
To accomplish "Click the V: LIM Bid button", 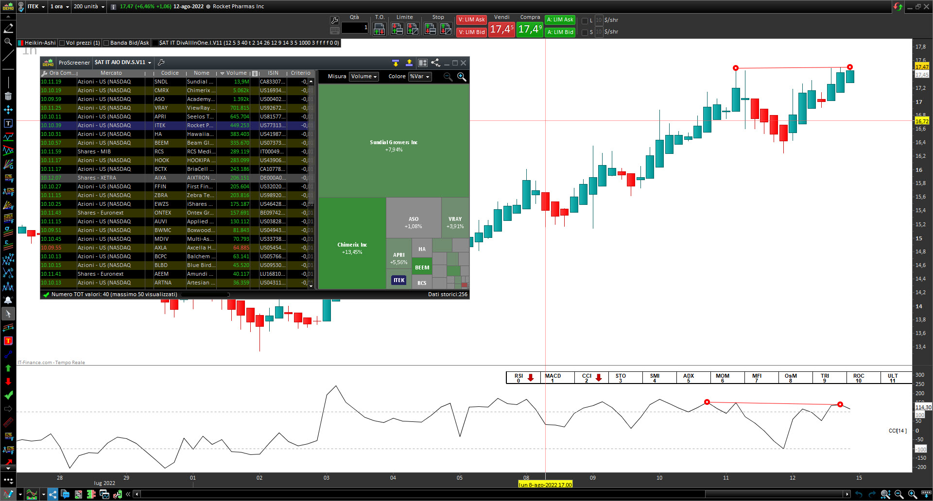I will [472, 32].
